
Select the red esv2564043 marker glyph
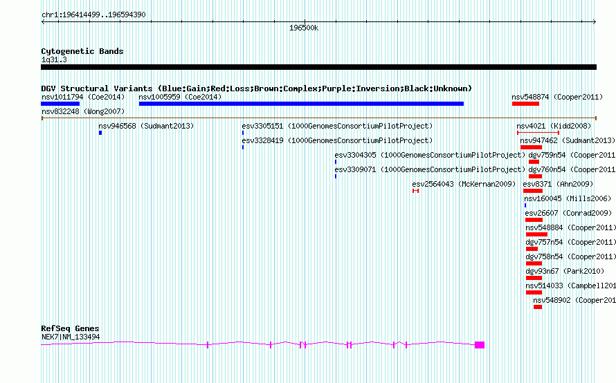[416, 191]
